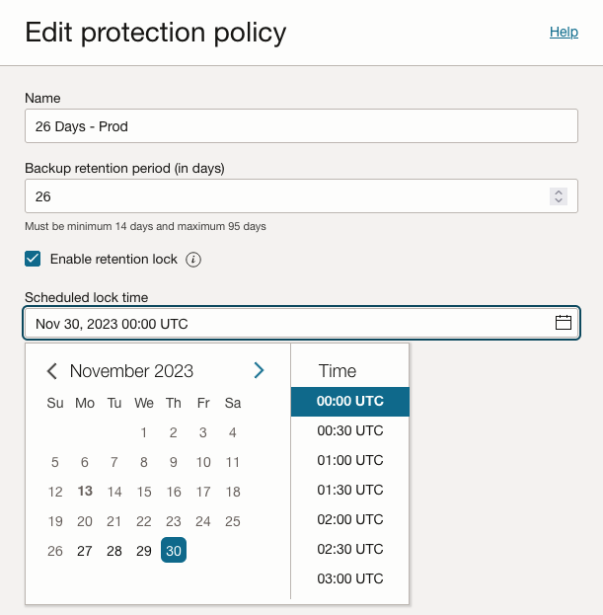Increase backup retention period days
The width and height of the screenshot is (603, 615).
[x=559, y=192]
